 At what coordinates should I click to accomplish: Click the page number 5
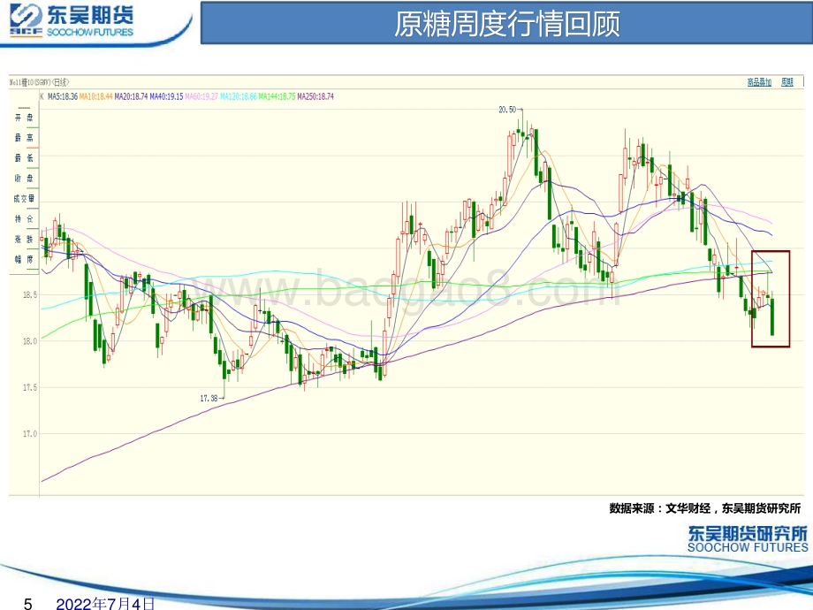coord(28,603)
